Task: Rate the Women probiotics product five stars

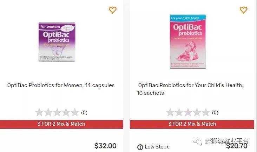Action: (x=74, y=112)
